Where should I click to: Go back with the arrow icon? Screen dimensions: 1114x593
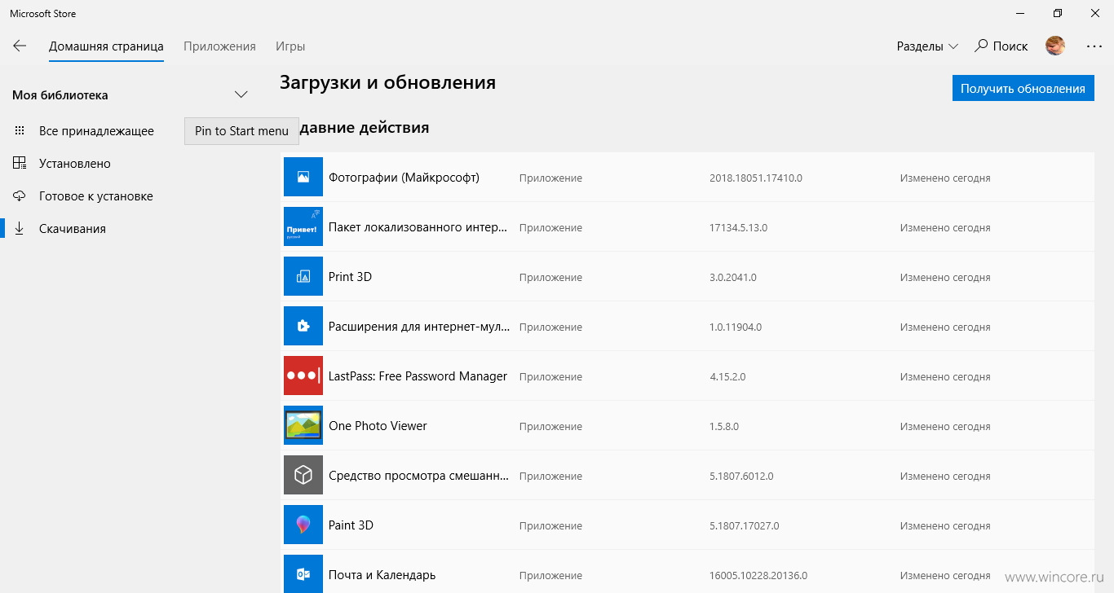20,46
